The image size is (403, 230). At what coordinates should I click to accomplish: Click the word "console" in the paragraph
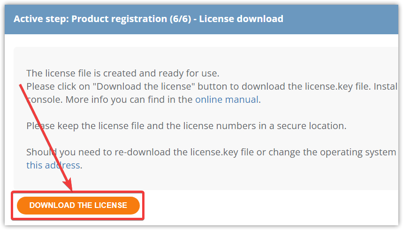click(x=45, y=100)
